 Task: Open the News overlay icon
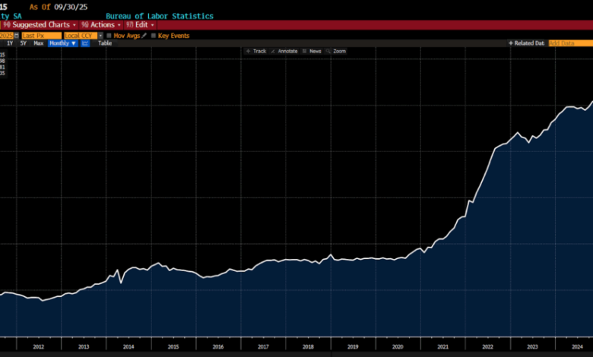click(304, 51)
